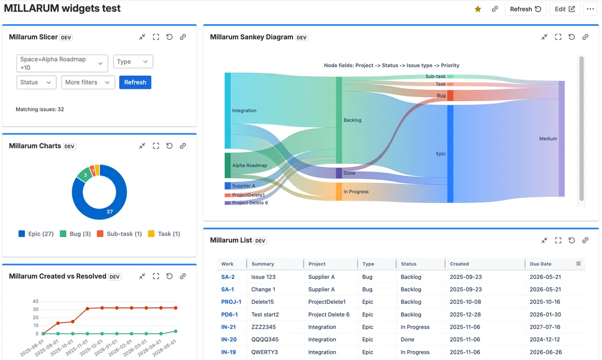Toggle the Task (1) legend entry
The height and width of the screenshot is (360, 602).
pos(164,234)
